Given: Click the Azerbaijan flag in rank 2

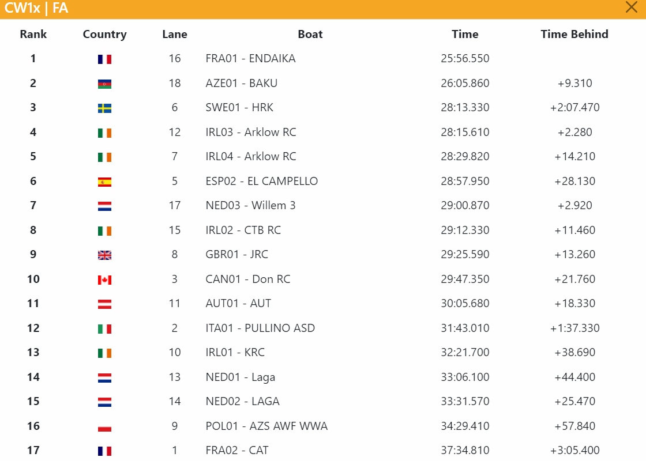Looking at the screenshot, I should coord(104,84).
